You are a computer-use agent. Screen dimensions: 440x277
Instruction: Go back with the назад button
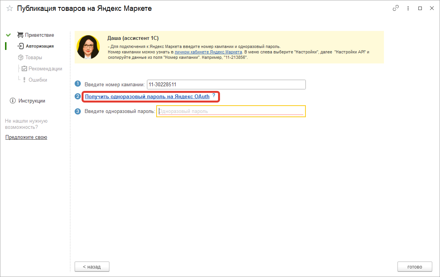(92, 267)
